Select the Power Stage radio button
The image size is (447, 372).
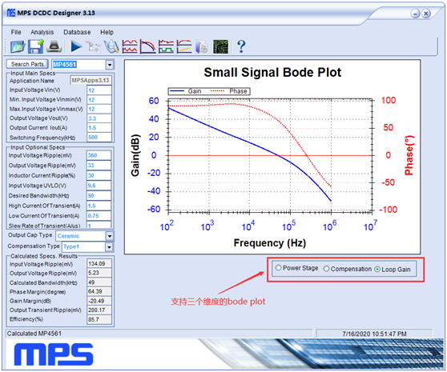coord(279,268)
